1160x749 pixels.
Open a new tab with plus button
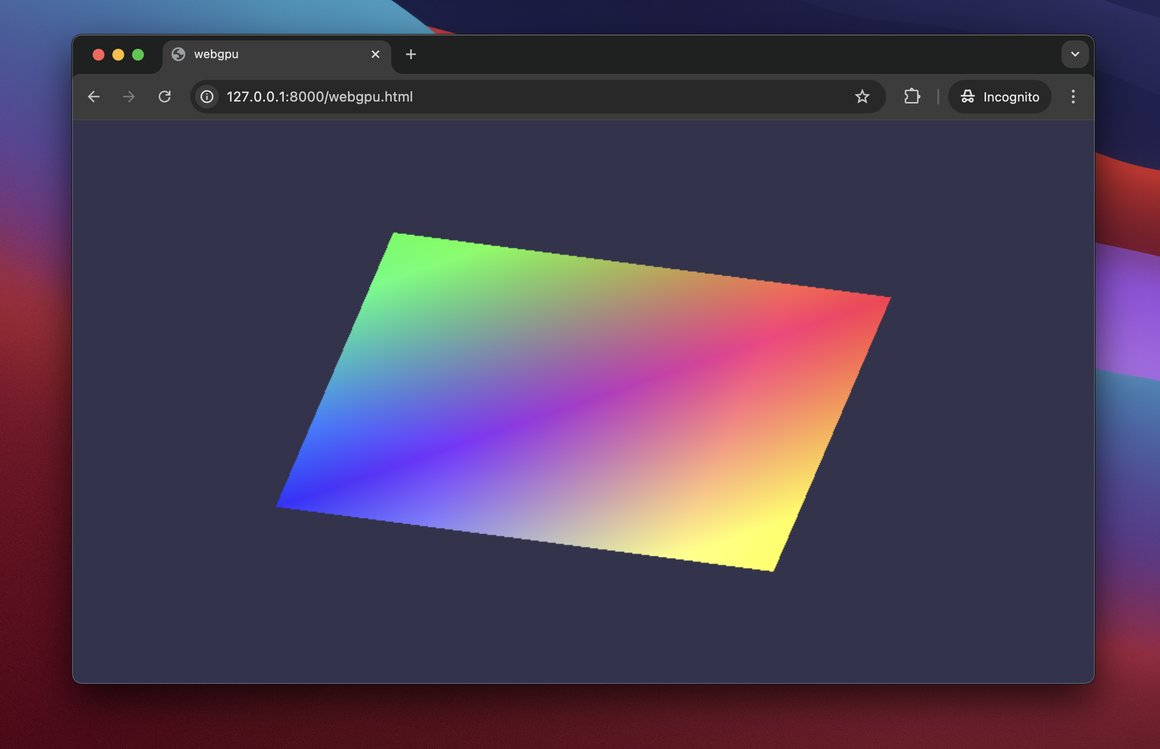410,54
